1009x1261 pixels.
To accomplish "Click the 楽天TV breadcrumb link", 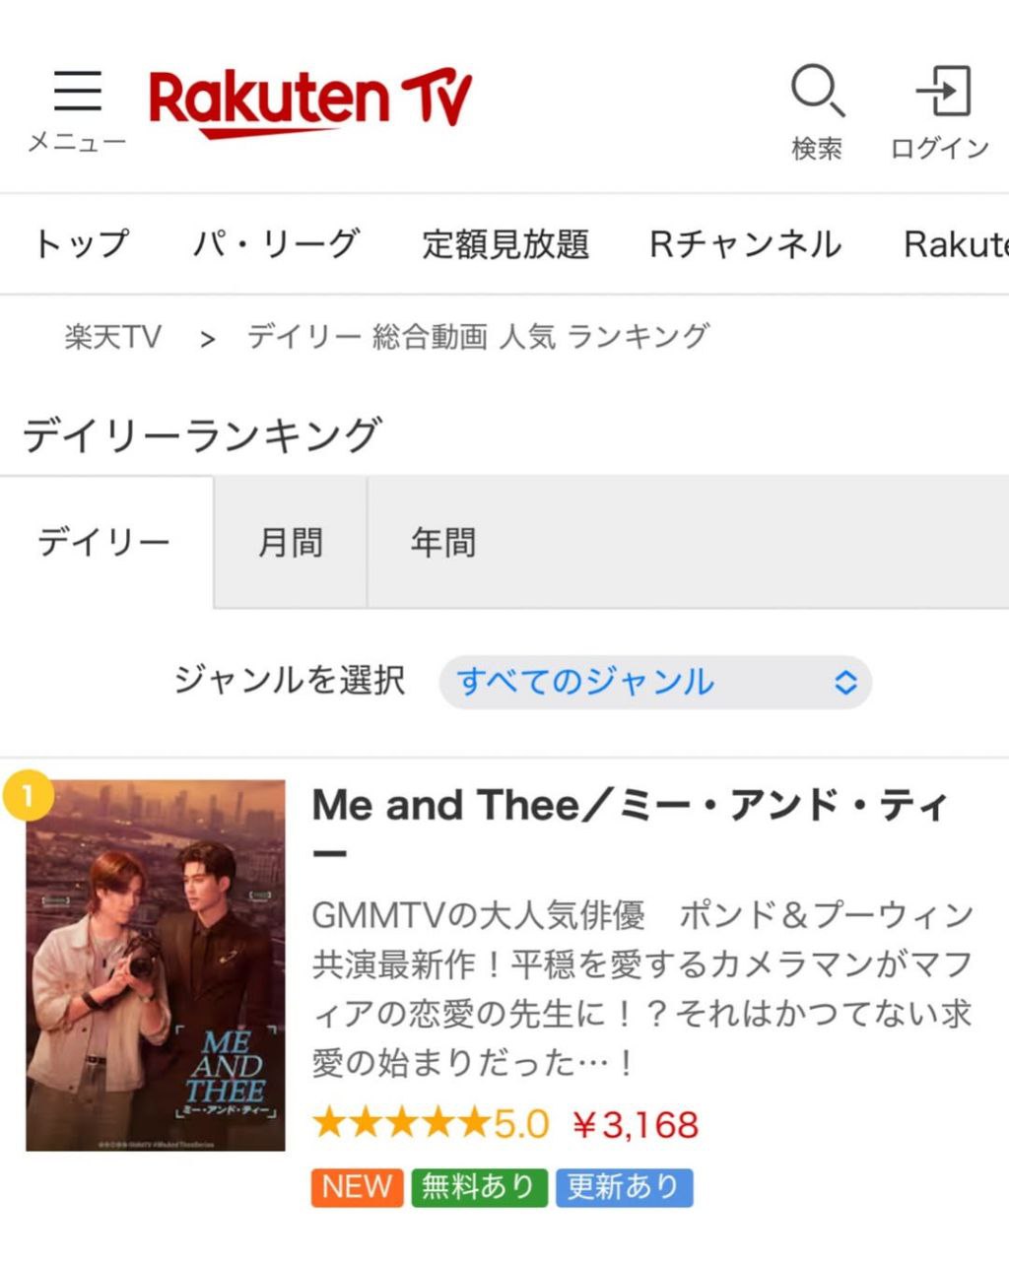I will click(112, 337).
